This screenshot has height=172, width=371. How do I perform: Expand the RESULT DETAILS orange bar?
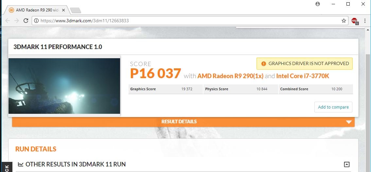click(x=183, y=122)
